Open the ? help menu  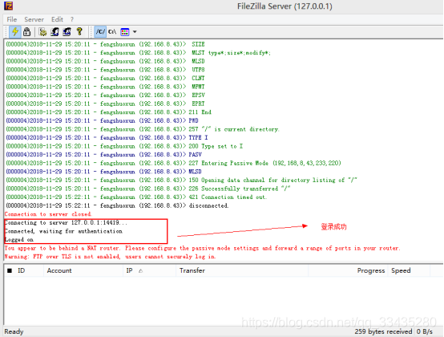tap(72, 19)
